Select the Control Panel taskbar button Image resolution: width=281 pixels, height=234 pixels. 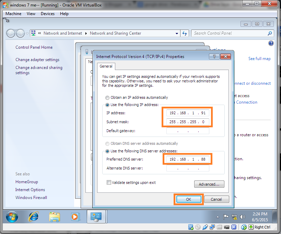(x=96, y=217)
